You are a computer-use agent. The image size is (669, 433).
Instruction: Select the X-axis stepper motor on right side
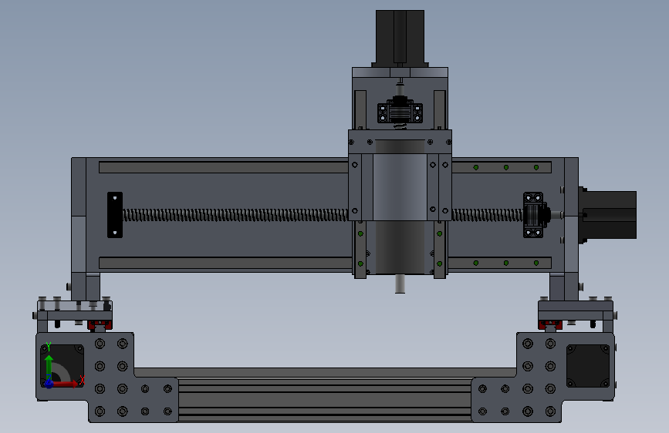(x=608, y=215)
